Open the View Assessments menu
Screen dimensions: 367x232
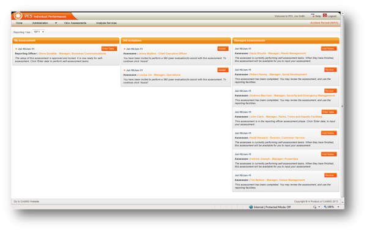(75, 23)
